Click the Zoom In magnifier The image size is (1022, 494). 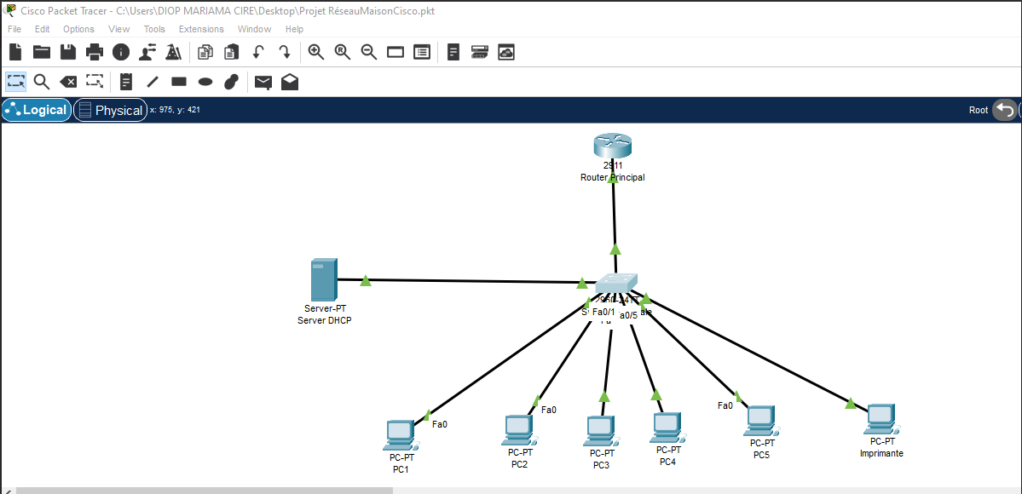[x=316, y=52]
